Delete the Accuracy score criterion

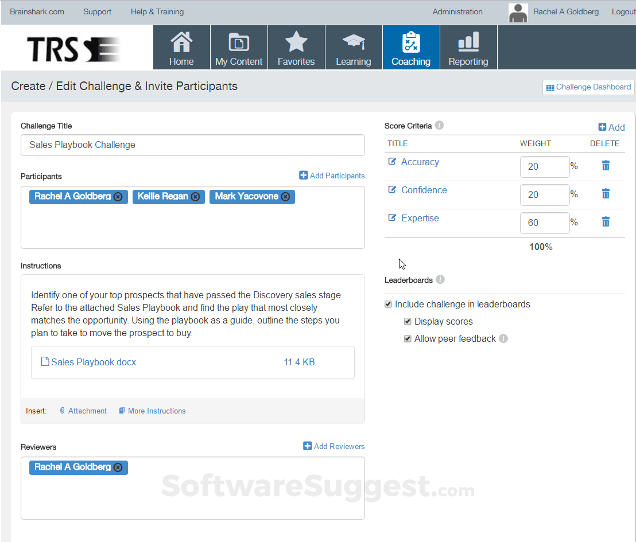[x=605, y=166]
